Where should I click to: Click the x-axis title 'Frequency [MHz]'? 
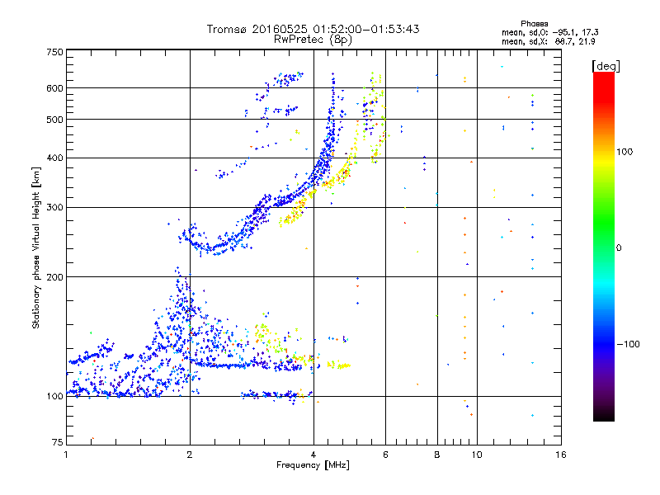[313, 465]
